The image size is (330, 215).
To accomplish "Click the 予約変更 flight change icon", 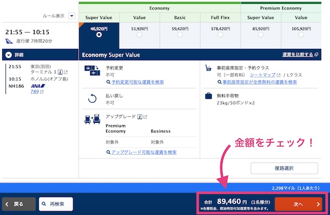I will 92,71.
